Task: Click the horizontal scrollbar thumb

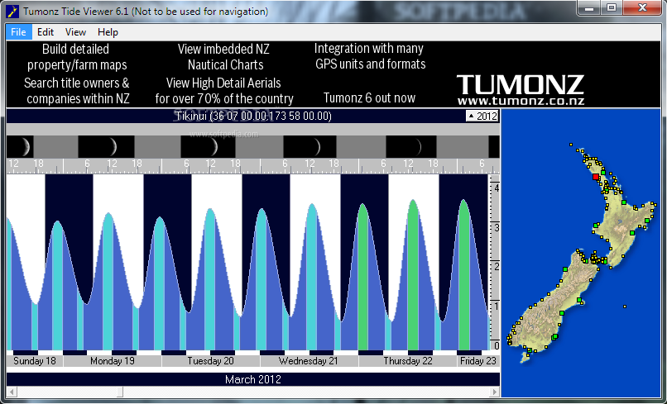Action: pyautogui.click(x=120, y=392)
